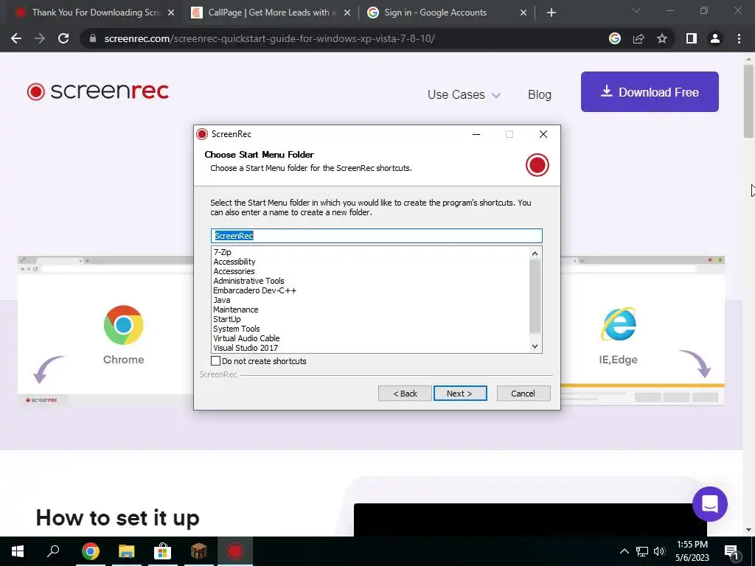The height and width of the screenshot is (566, 755).
Task: Select the Accessibility folder
Action: 234,262
